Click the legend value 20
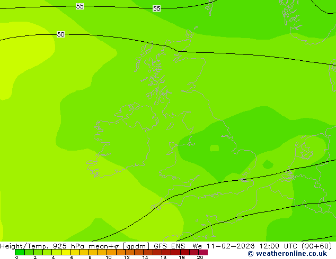336x259 pixels. pos(200,257)
